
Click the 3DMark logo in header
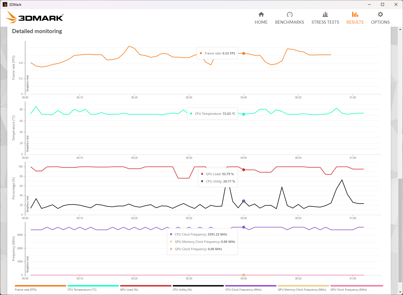[x=35, y=18]
